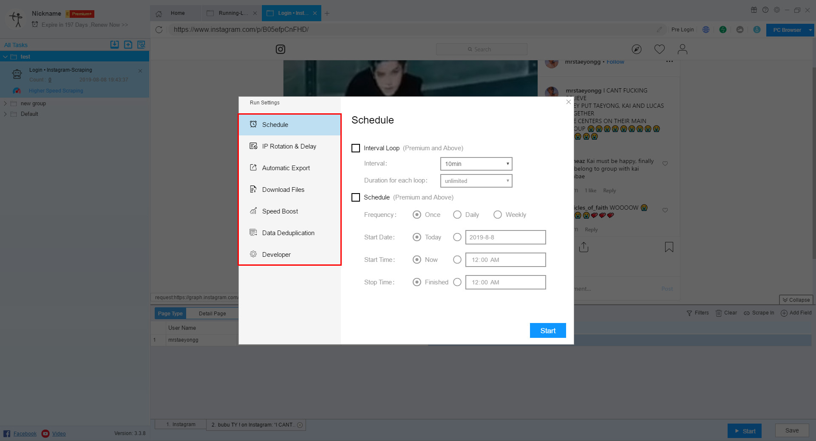
Task: Click Add Field button
Action: pos(796,313)
